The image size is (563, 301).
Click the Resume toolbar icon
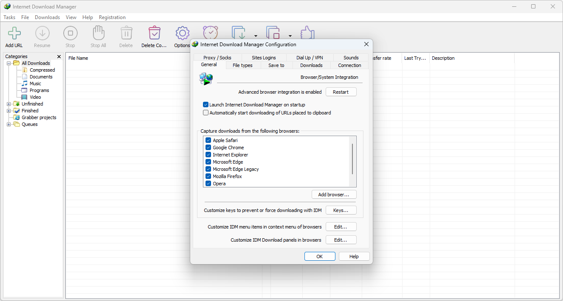pyautogui.click(x=42, y=33)
